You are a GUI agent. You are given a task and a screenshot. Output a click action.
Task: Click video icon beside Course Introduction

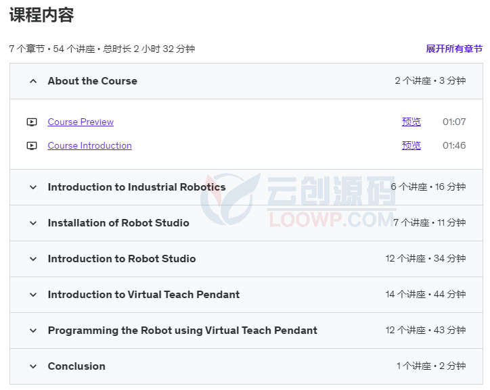pyautogui.click(x=32, y=146)
